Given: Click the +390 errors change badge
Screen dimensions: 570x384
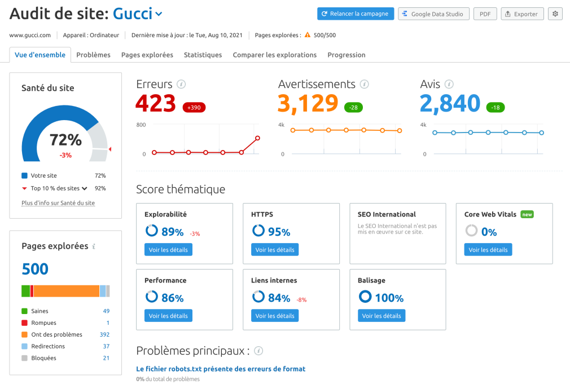Looking at the screenshot, I should point(194,108).
